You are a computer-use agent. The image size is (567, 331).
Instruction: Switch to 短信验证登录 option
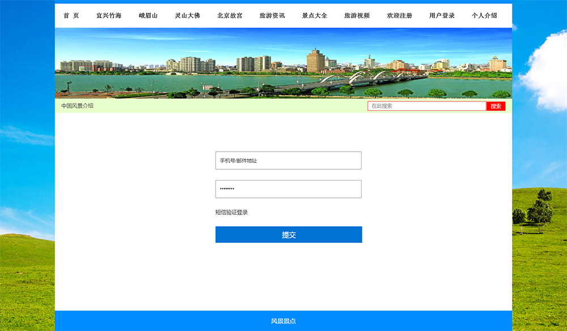click(231, 212)
